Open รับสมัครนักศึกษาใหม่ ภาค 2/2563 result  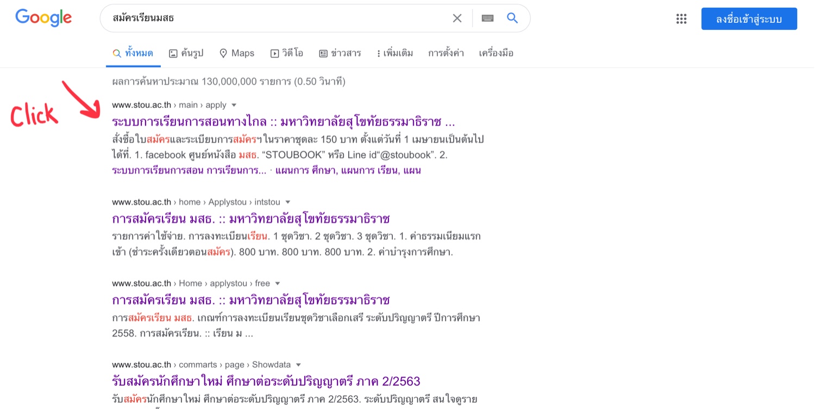point(266,381)
